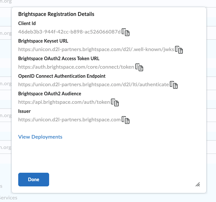Click the Client Id label
The image size is (216, 202).
[27, 23]
